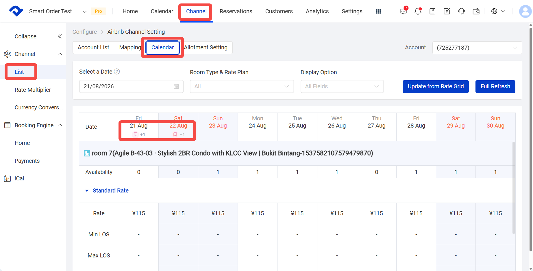Collapse the Booking Engine sidebar section
The width and height of the screenshot is (533, 271).
(60, 125)
